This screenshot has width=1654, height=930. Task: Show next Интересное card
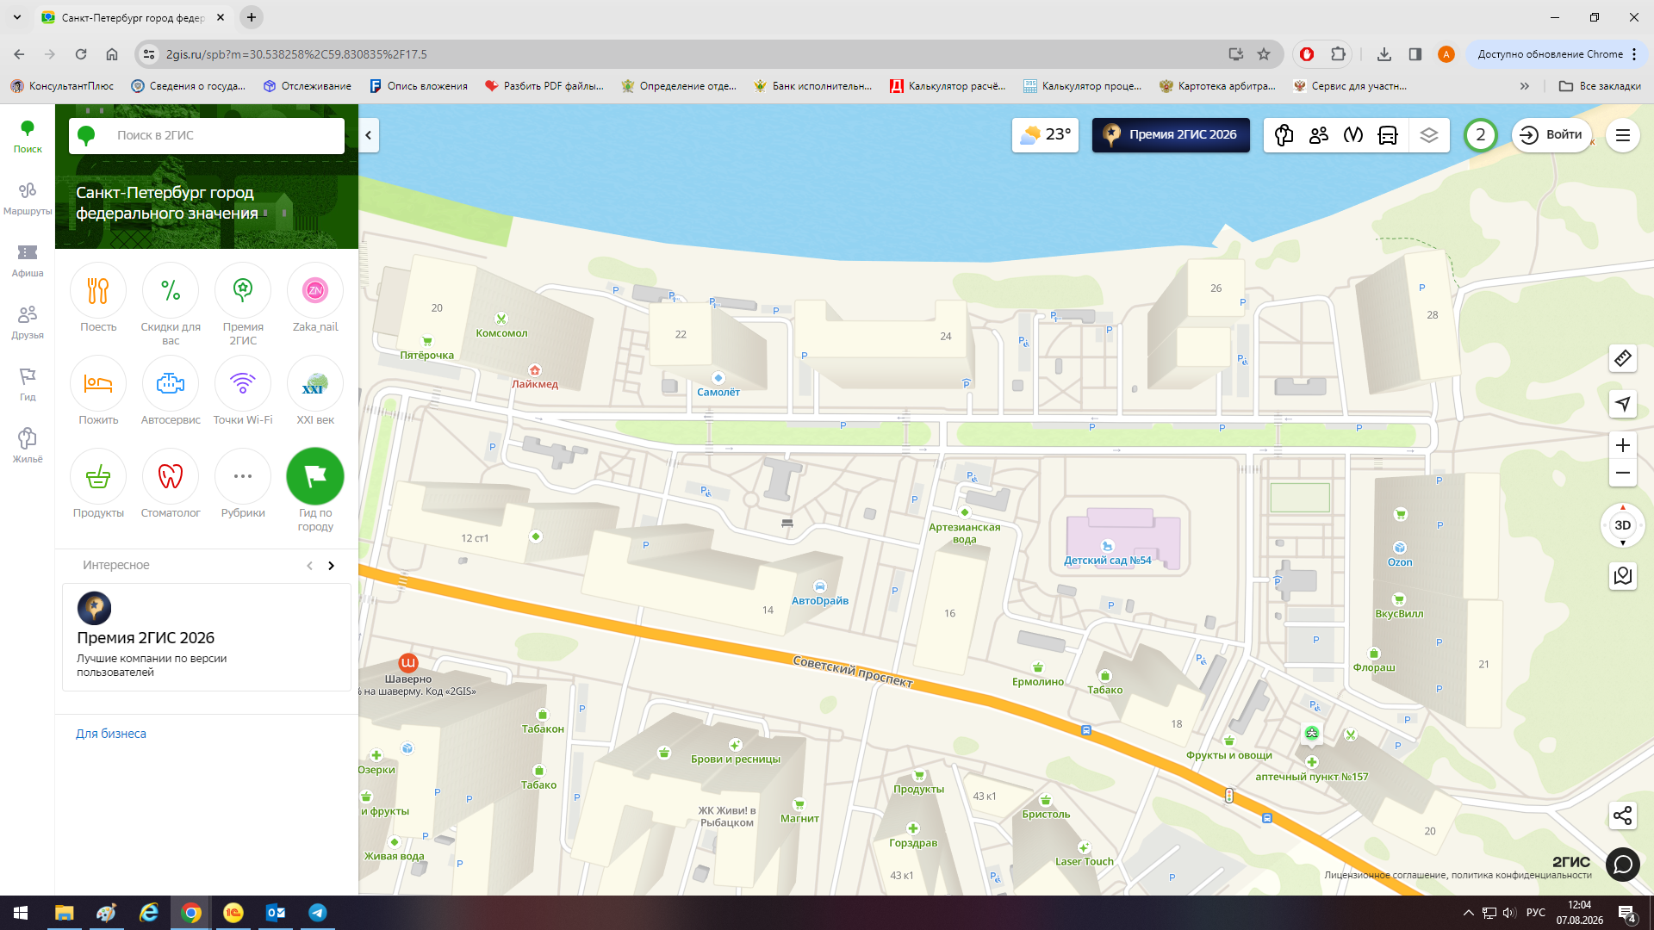331,566
